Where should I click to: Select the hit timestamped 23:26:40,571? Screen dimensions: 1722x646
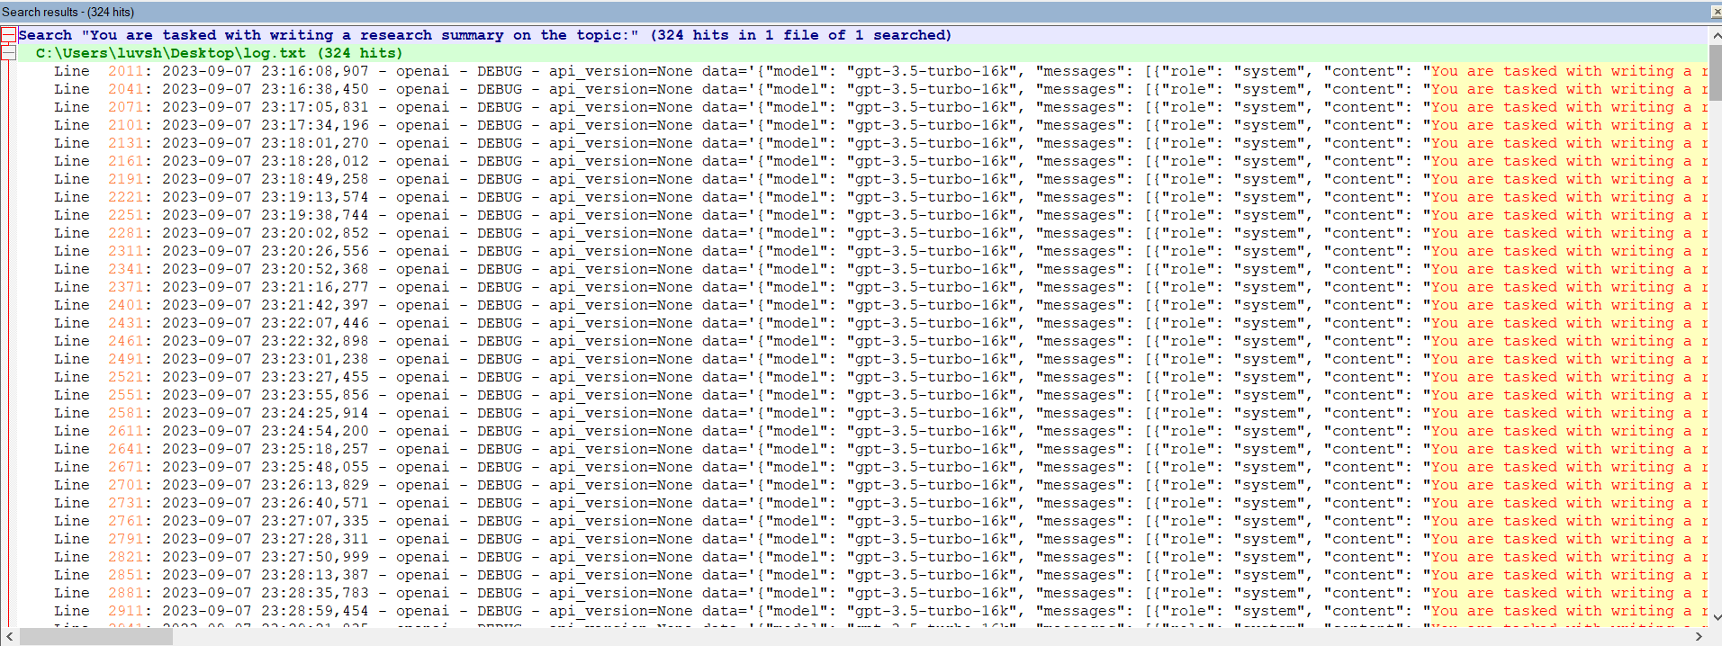(x=862, y=503)
